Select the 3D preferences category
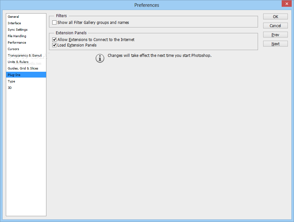The height and width of the screenshot is (222, 294). click(x=26, y=88)
